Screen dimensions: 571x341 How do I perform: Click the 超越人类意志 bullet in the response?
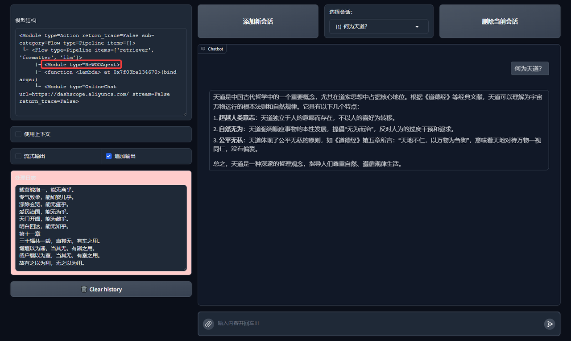point(305,118)
